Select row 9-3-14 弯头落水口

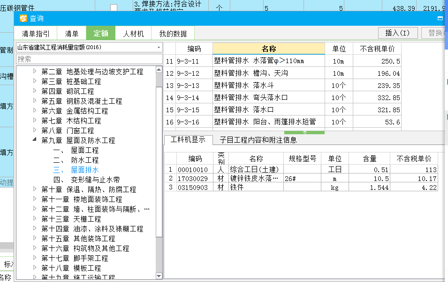pyautogui.click(x=282, y=98)
